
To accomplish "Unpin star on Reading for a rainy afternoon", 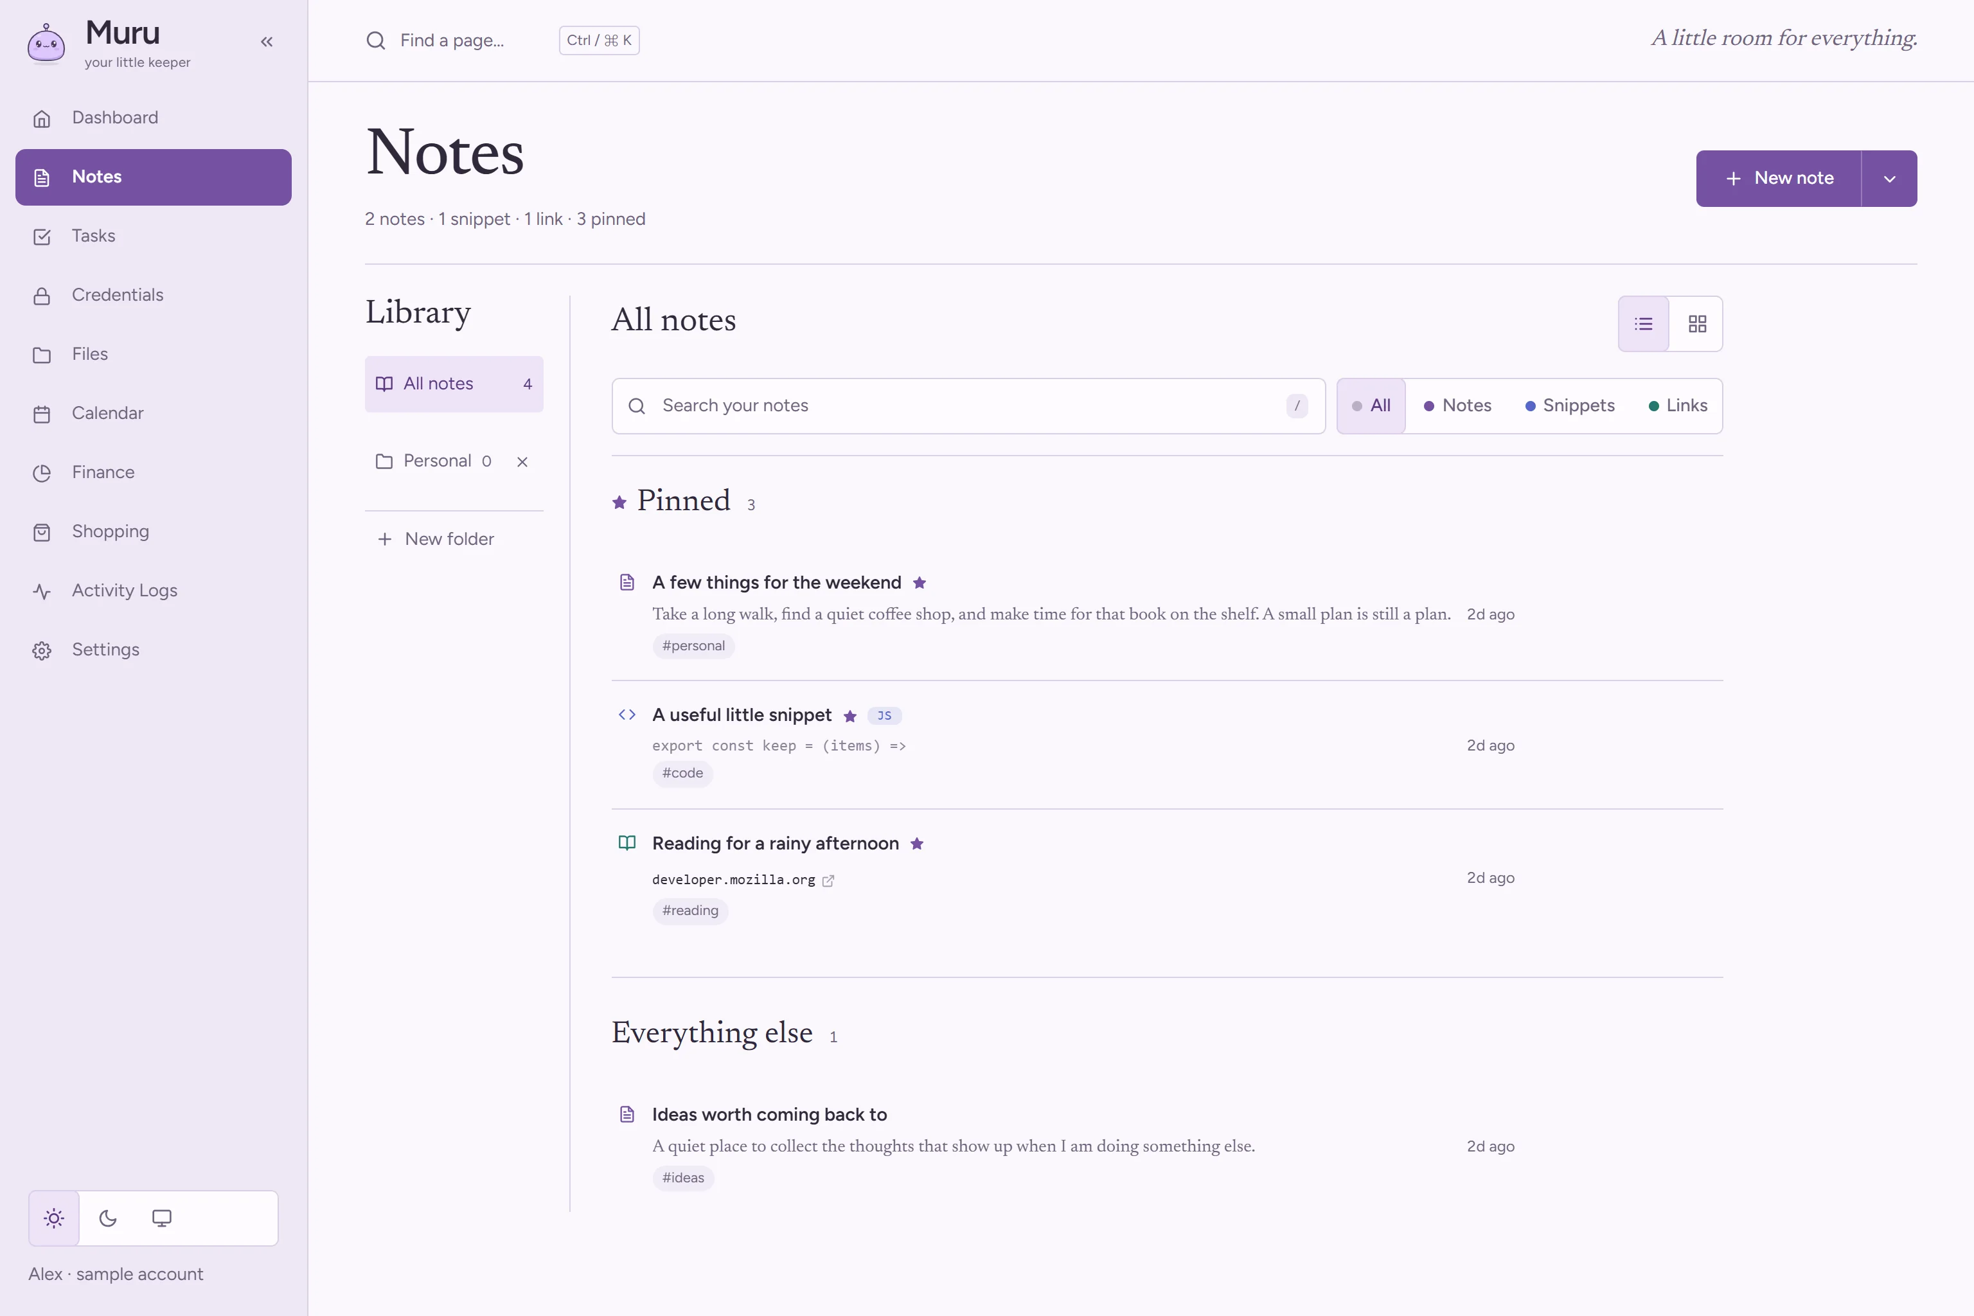I will [x=916, y=844].
